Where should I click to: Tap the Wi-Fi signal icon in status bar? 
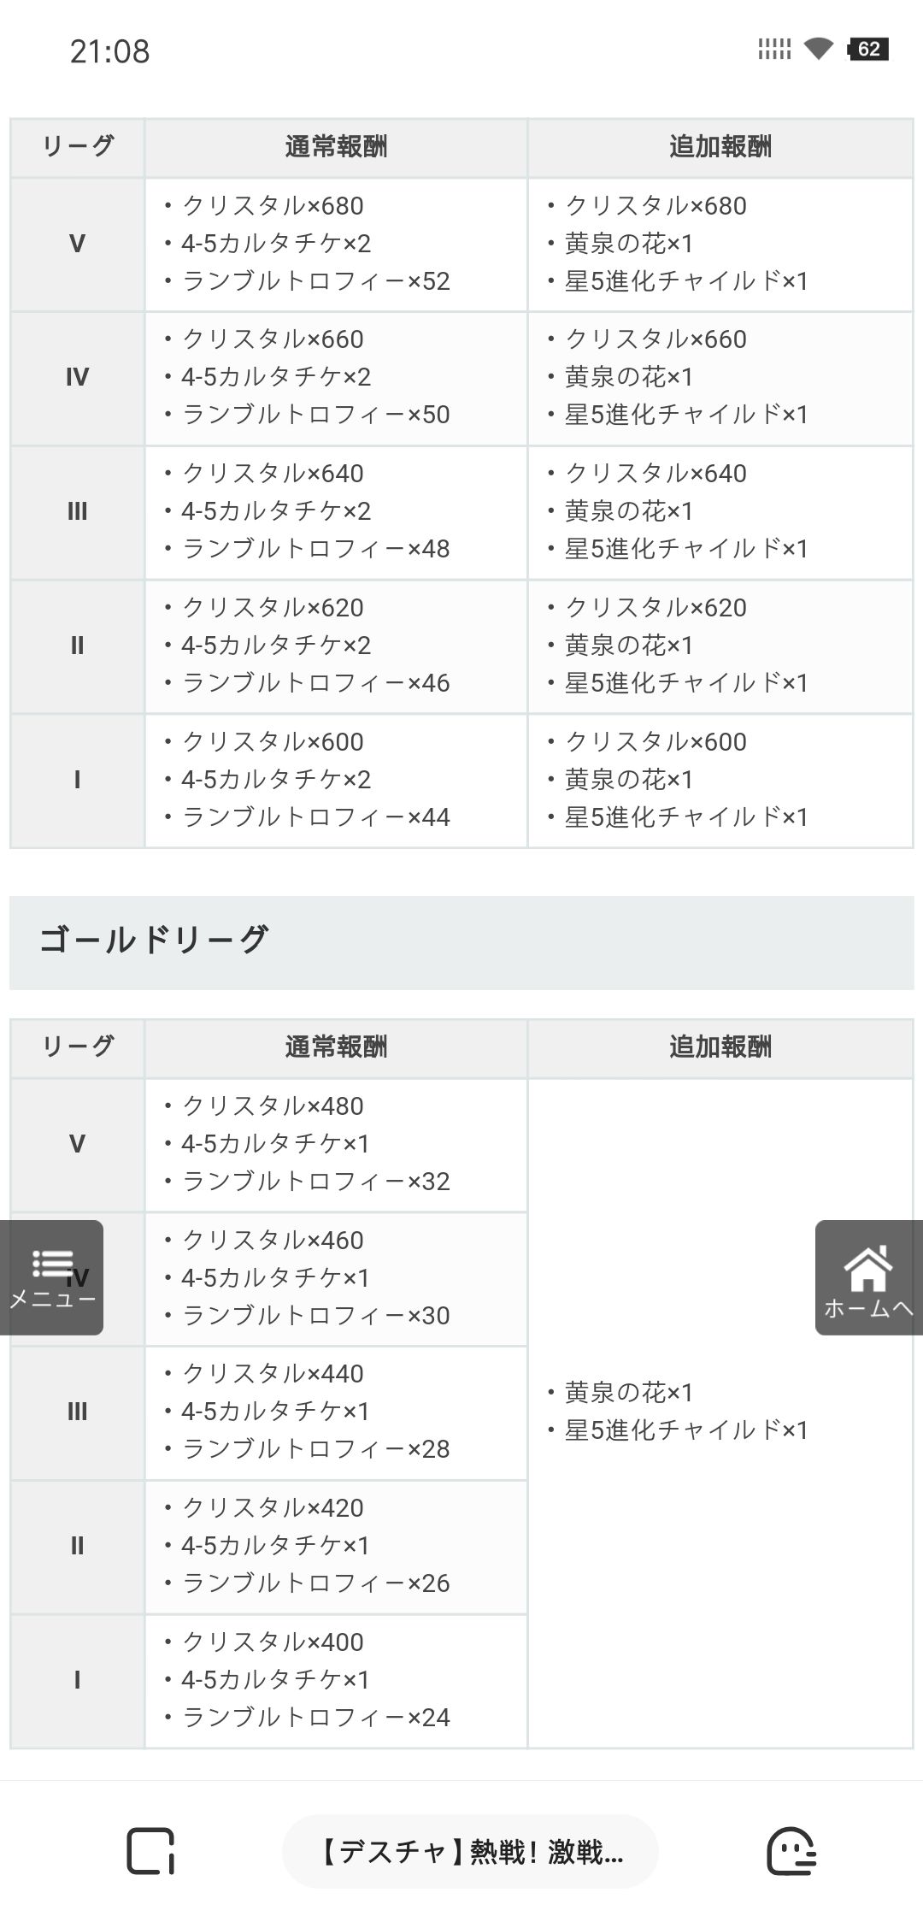point(819,50)
